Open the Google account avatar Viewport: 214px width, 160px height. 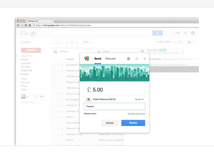click(x=193, y=33)
